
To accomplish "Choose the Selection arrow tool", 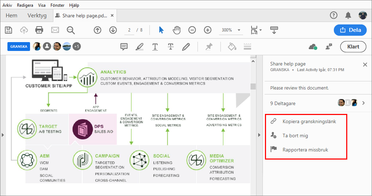I will [x=161, y=30].
